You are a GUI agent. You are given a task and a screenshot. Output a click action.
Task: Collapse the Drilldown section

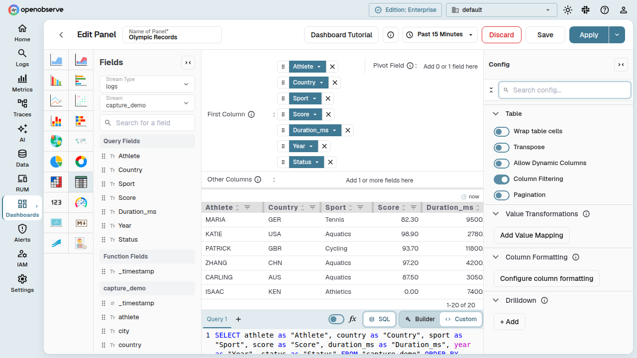point(496,300)
